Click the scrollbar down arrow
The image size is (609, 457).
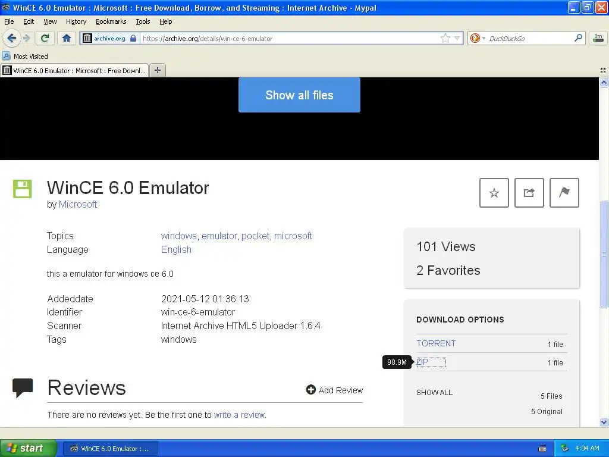pyautogui.click(x=604, y=422)
